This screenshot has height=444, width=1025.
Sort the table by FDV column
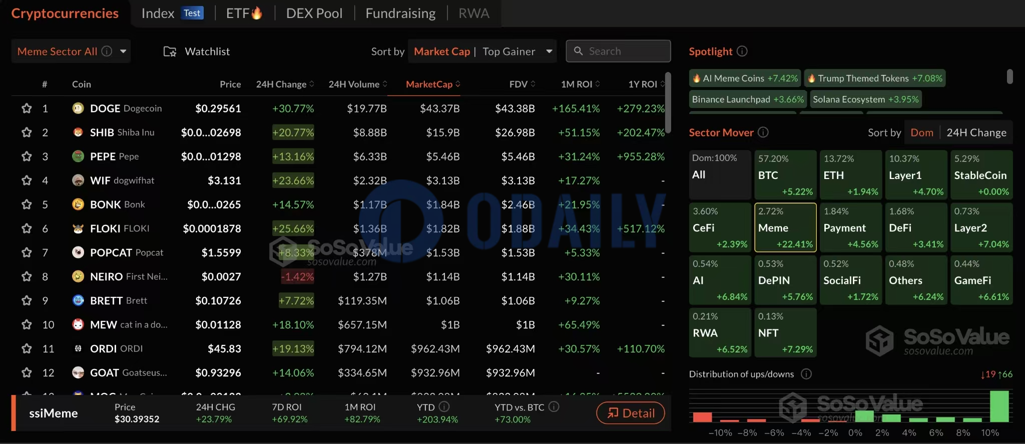click(522, 84)
